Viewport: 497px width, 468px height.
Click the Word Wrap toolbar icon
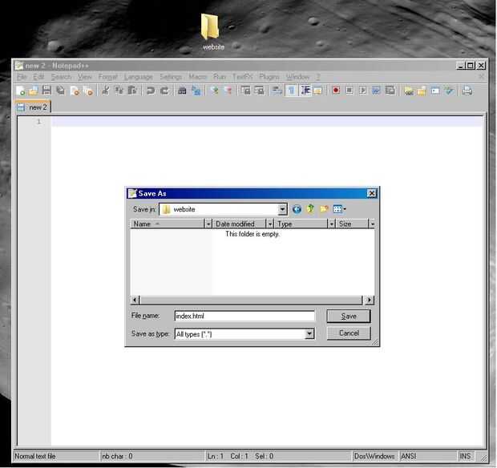tap(277, 91)
